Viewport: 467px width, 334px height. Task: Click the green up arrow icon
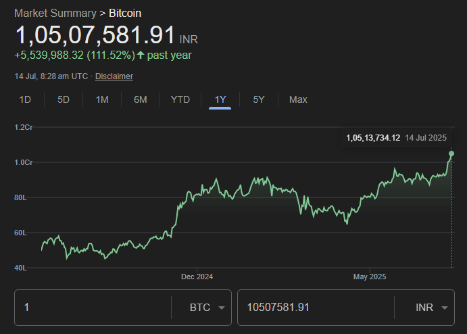click(x=141, y=55)
